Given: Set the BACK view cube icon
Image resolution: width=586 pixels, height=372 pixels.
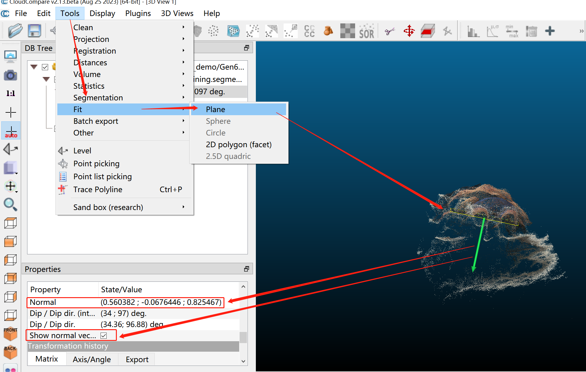Looking at the screenshot, I should click(x=10, y=352).
